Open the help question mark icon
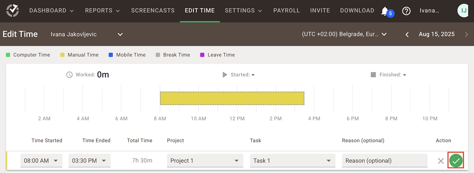 coord(406,11)
